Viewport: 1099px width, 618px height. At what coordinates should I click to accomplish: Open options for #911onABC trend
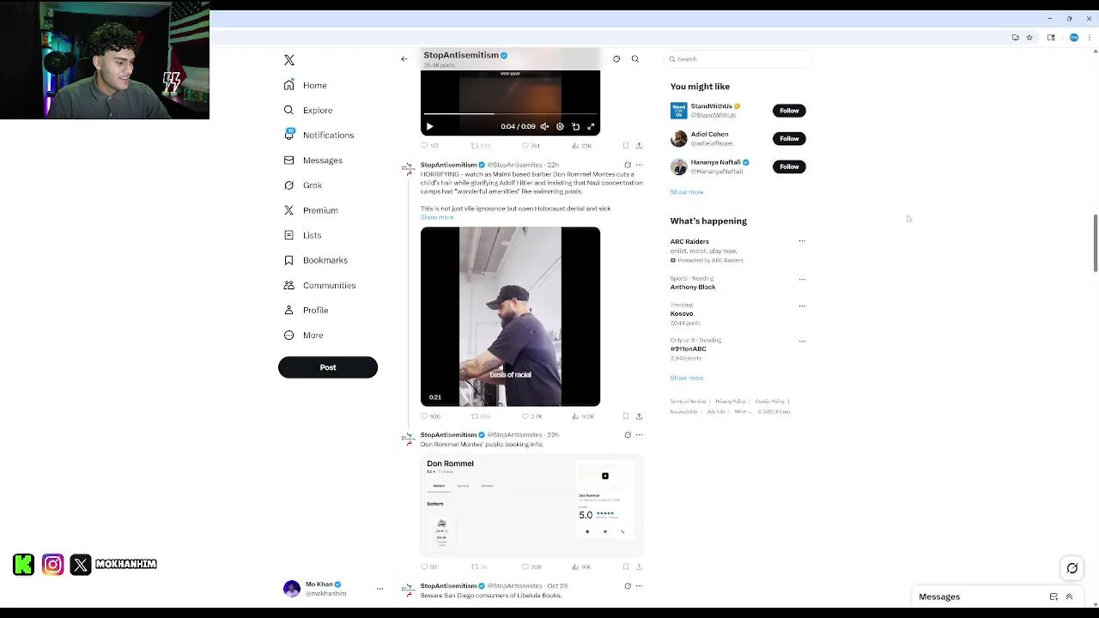coord(802,341)
